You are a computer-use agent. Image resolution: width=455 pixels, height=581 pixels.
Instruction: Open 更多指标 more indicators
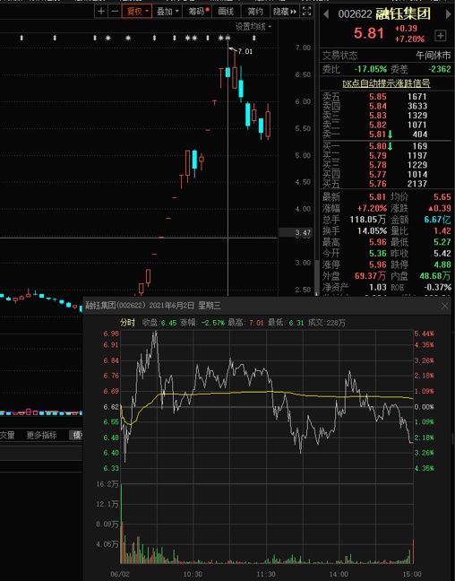[x=41, y=435]
